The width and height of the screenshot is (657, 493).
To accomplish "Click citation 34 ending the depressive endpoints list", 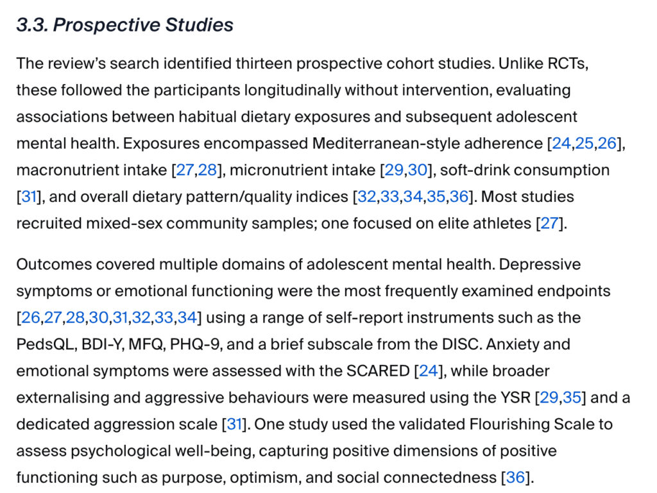I will coord(187,317).
